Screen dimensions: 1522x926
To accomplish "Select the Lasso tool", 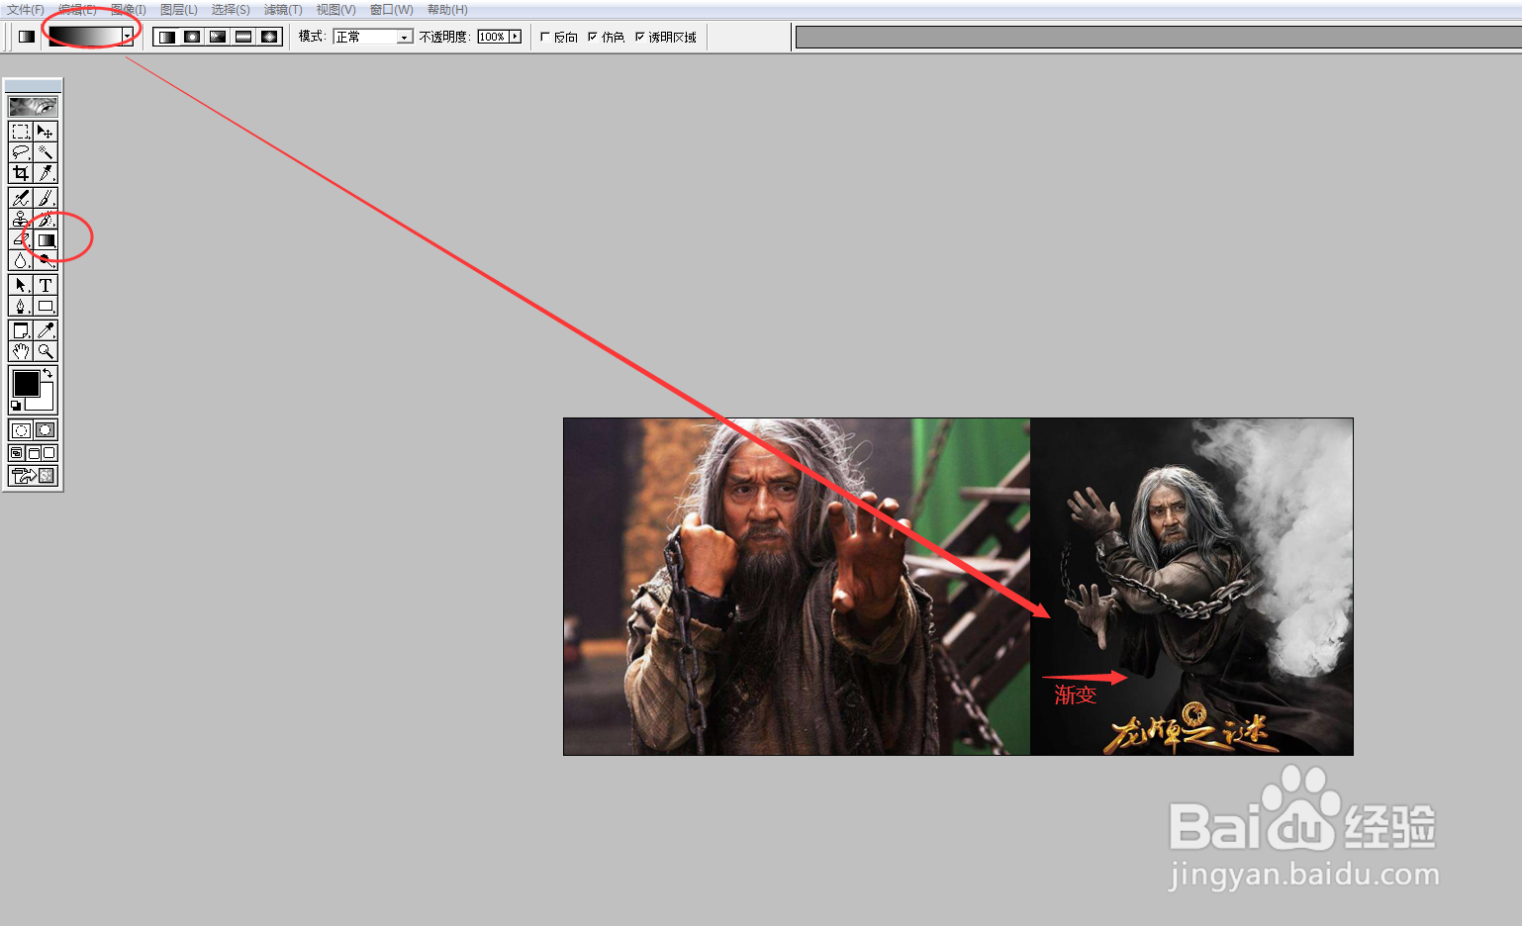I will [x=21, y=152].
